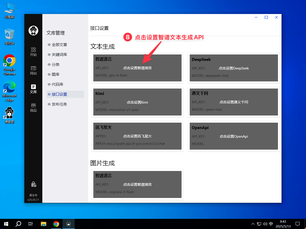Open 发布任务 menu item
Screen dimensions: 306x229
click(65, 104)
